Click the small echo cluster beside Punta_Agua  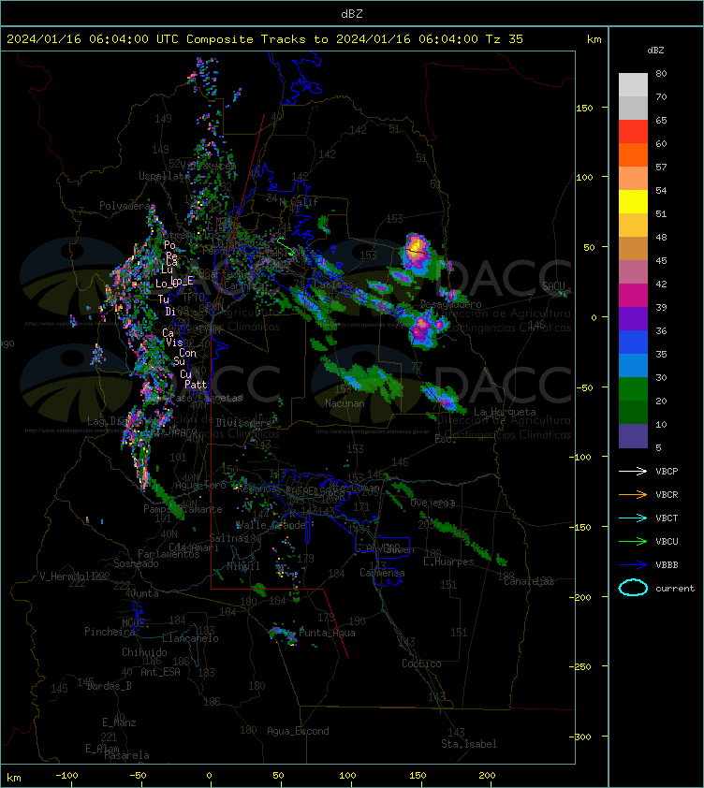[x=283, y=635]
